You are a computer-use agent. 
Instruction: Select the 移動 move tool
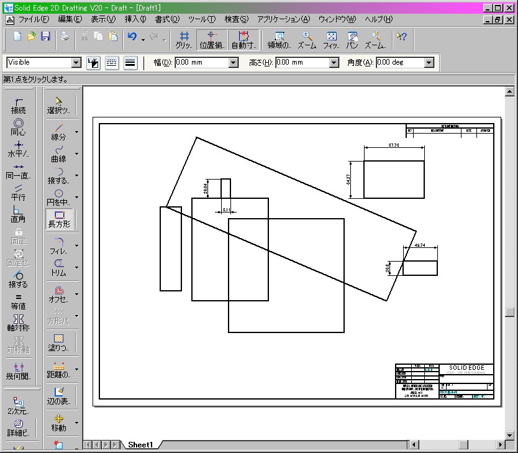coord(58,423)
